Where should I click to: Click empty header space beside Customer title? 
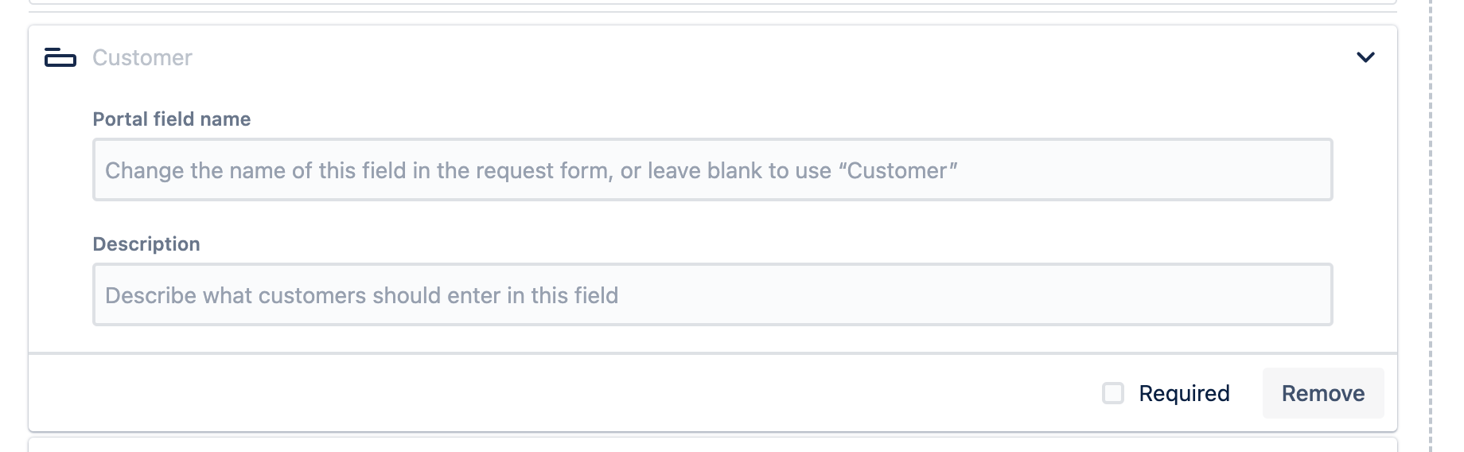pyautogui.click(x=716, y=57)
